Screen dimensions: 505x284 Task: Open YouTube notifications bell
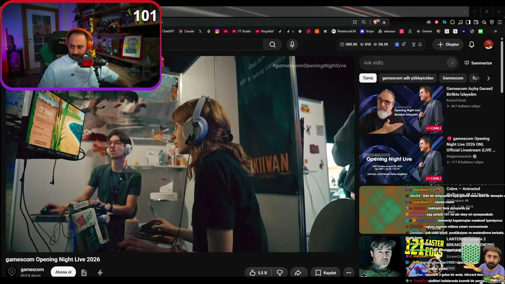[x=471, y=45]
